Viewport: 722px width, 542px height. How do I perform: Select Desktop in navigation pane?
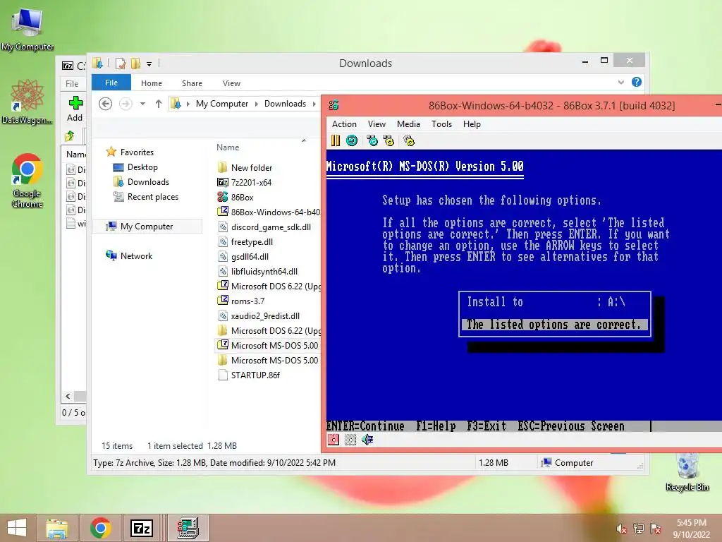click(x=142, y=167)
